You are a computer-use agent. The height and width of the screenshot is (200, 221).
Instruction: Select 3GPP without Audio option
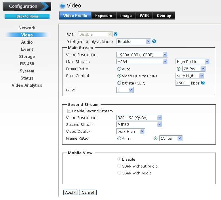[x=119, y=166]
